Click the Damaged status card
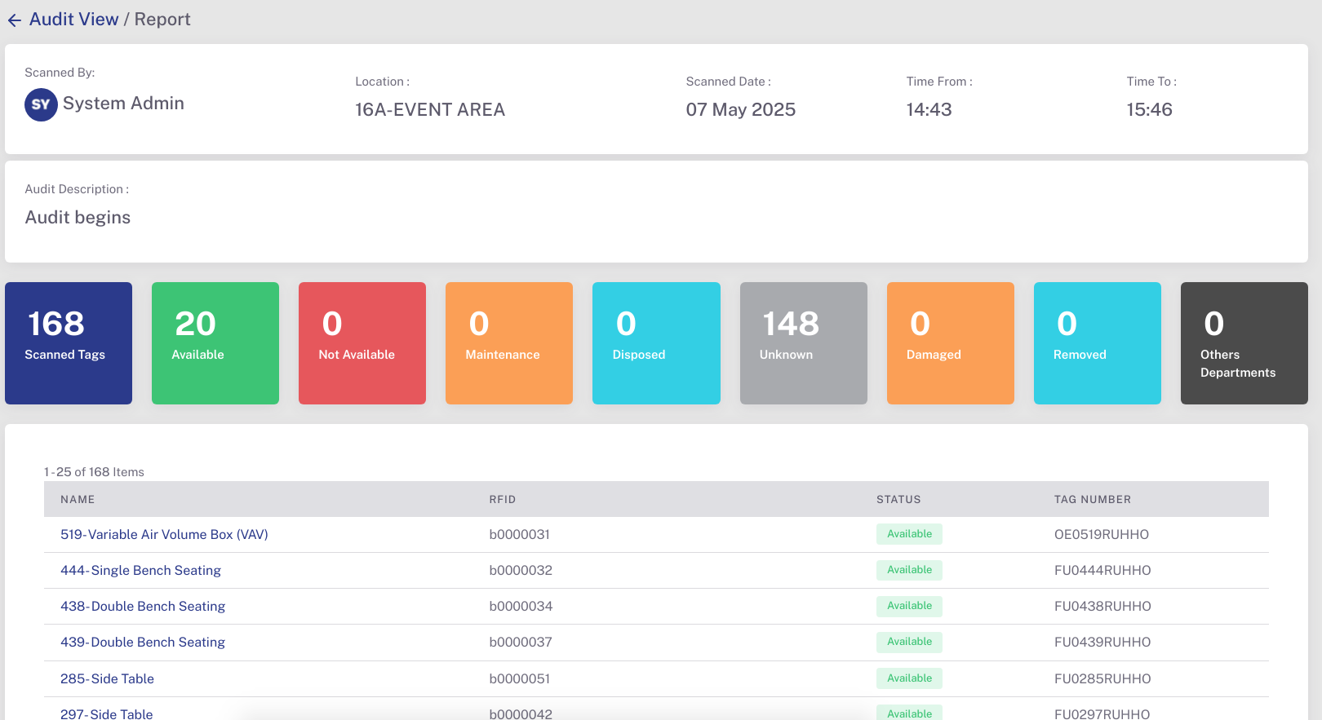This screenshot has width=1322, height=720. pyautogui.click(x=950, y=343)
